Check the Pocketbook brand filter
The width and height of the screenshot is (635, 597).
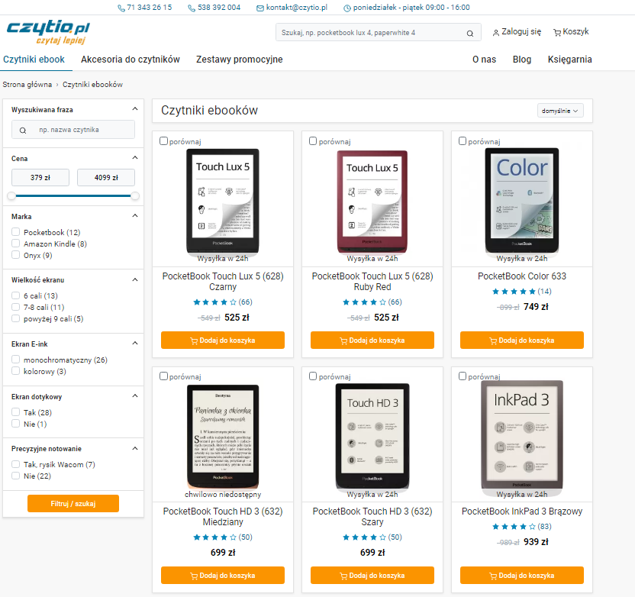coord(16,231)
